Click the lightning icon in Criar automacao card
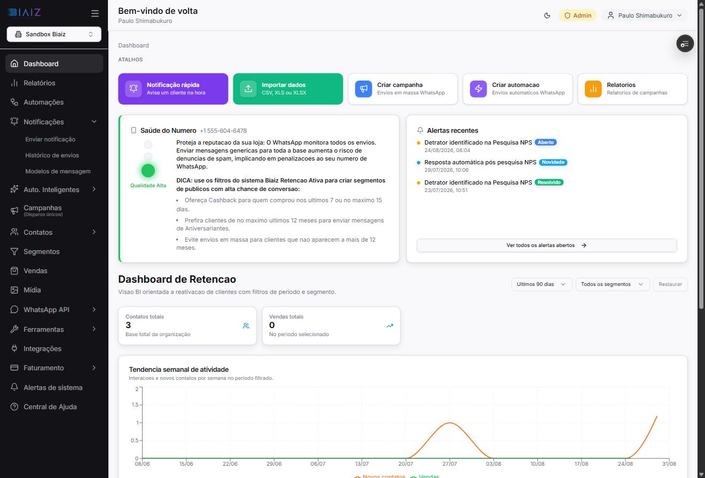Screen dimensions: 705x478 click(x=479, y=89)
